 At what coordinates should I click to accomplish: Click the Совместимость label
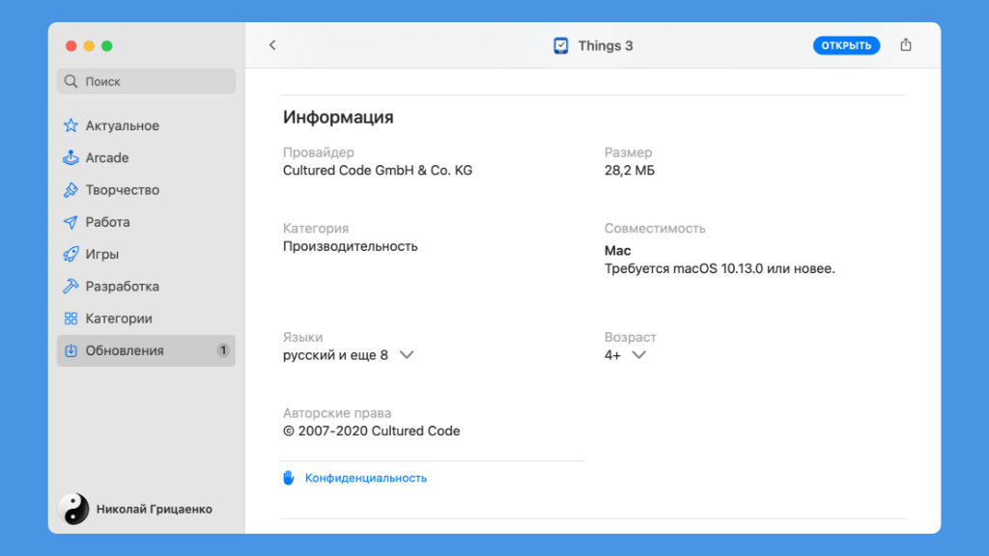(x=655, y=228)
